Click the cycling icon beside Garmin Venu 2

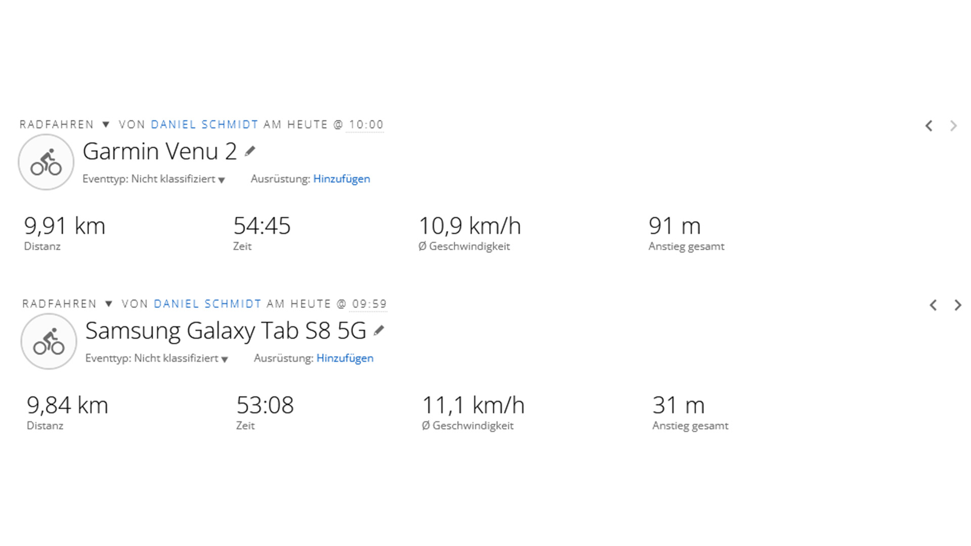click(46, 162)
